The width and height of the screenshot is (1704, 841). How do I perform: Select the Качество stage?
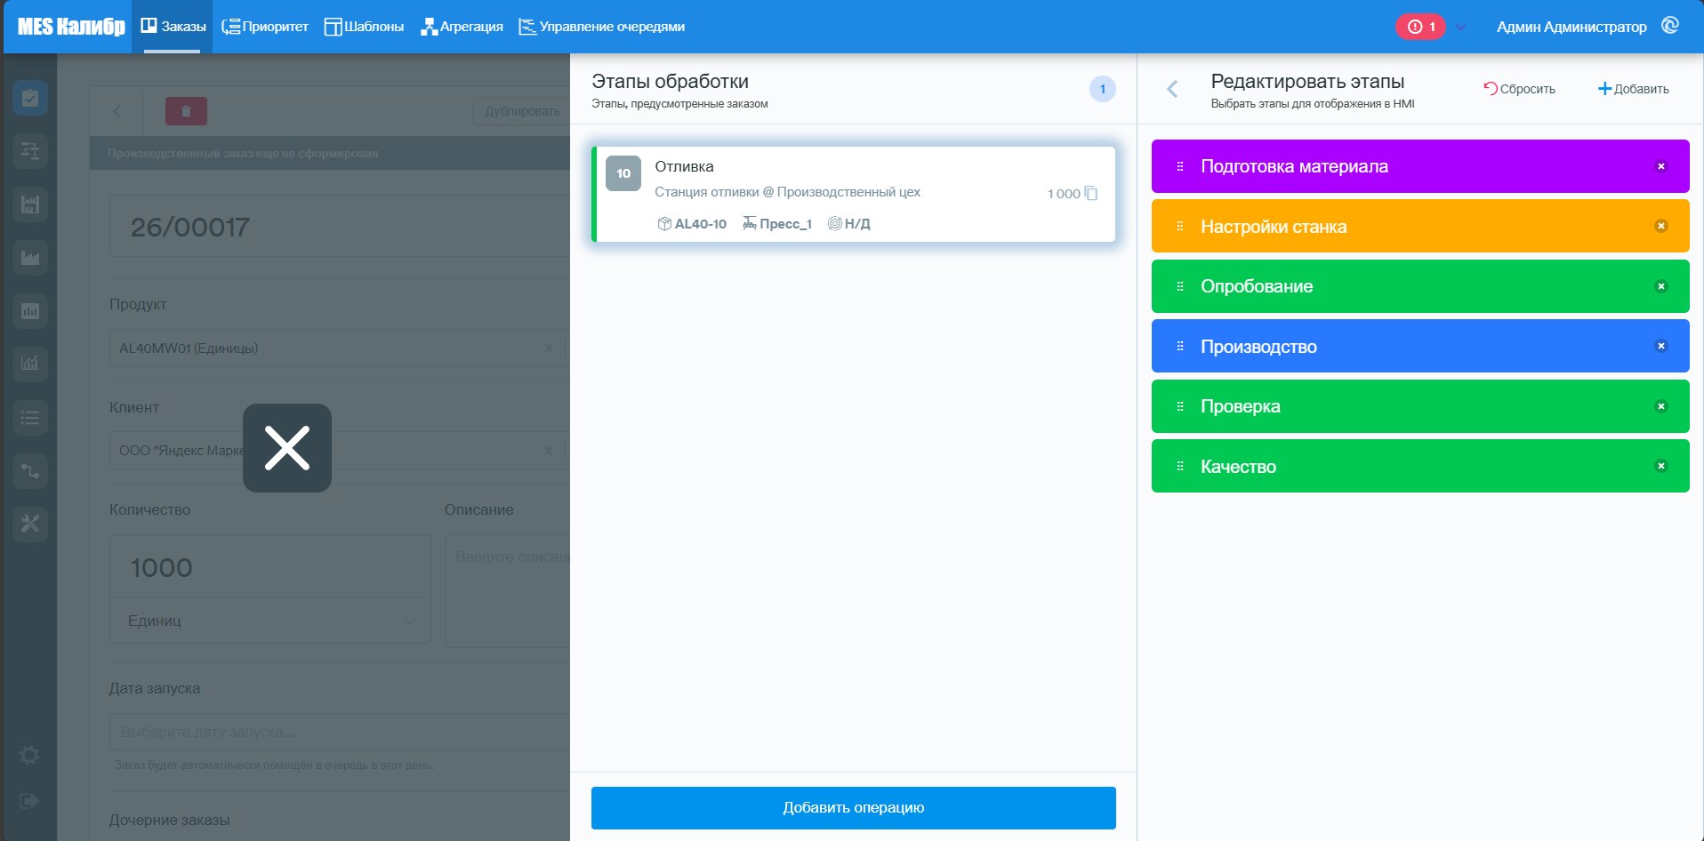click(x=1420, y=466)
